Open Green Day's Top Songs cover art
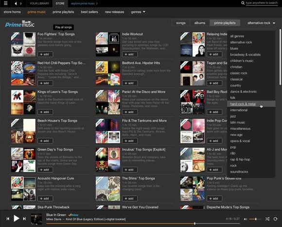The image size is (282, 227). pos(23,160)
